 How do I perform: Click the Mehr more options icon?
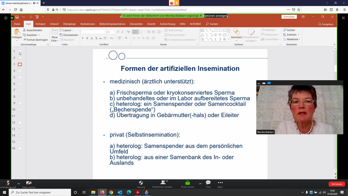pyautogui.click(x=220, y=182)
